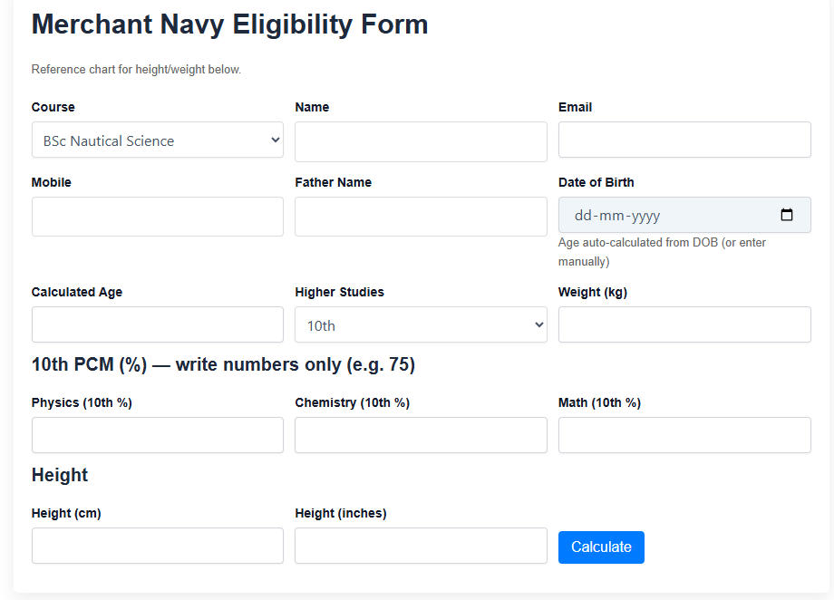Expand the Higher Studies dropdown
The width and height of the screenshot is (834, 600).
point(420,324)
